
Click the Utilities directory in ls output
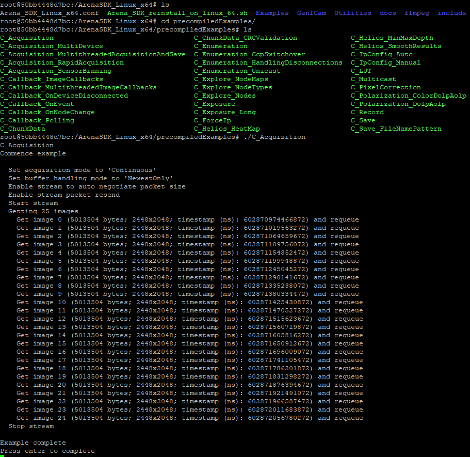(352, 13)
